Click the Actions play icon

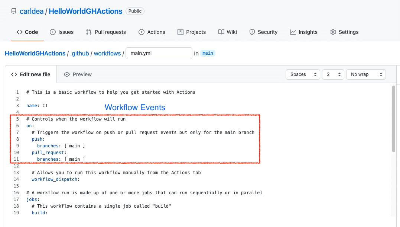coord(142,32)
